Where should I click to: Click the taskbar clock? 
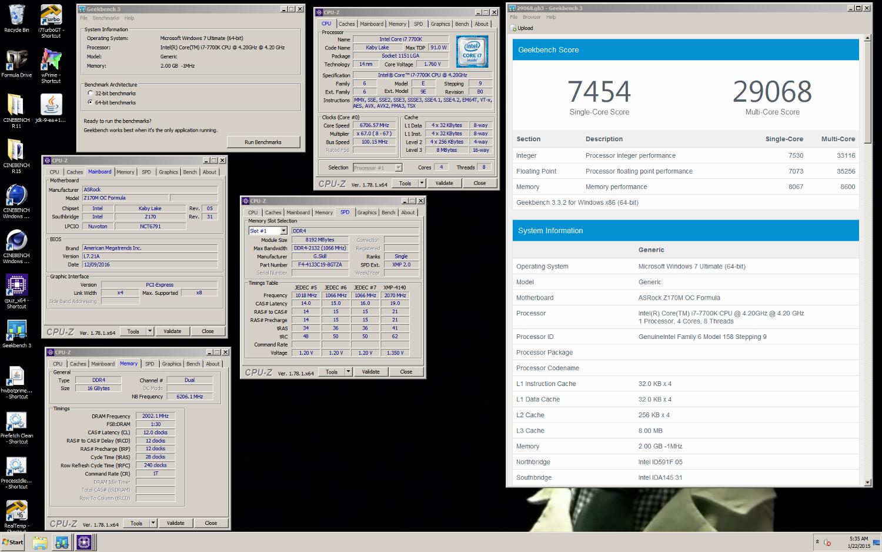pos(858,542)
